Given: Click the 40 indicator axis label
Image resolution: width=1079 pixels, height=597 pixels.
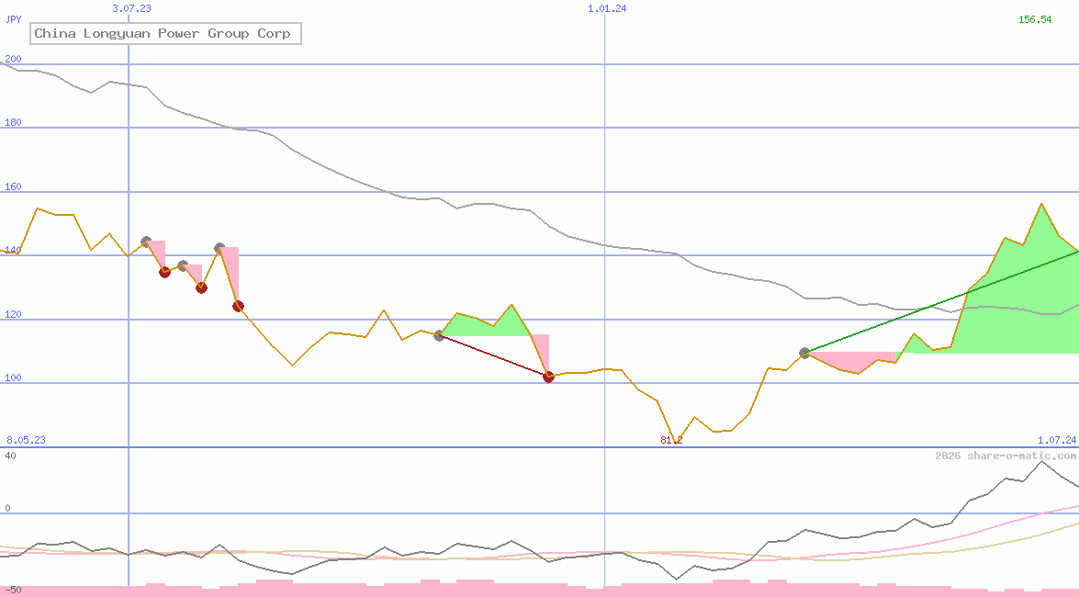Looking at the screenshot, I should click(10, 456).
